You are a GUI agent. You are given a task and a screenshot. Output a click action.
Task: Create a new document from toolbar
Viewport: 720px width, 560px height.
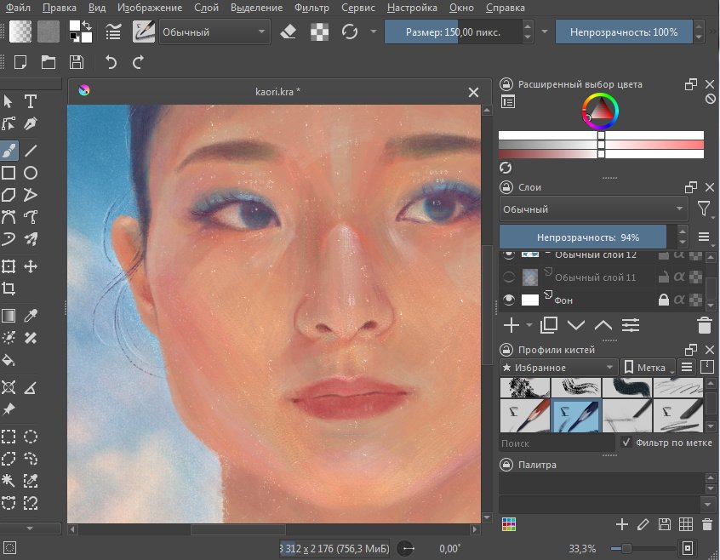click(x=20, y=62)
